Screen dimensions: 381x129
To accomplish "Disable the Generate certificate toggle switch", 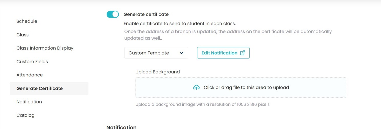I will point(113,14).
